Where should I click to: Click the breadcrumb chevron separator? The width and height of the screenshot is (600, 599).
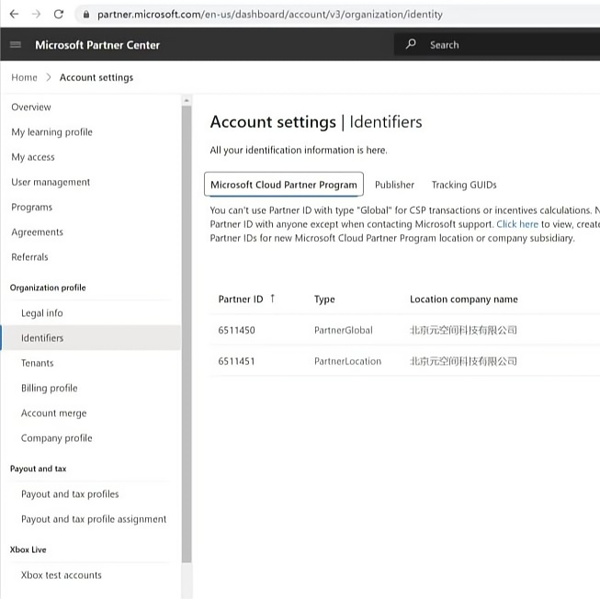coord(48,78)
